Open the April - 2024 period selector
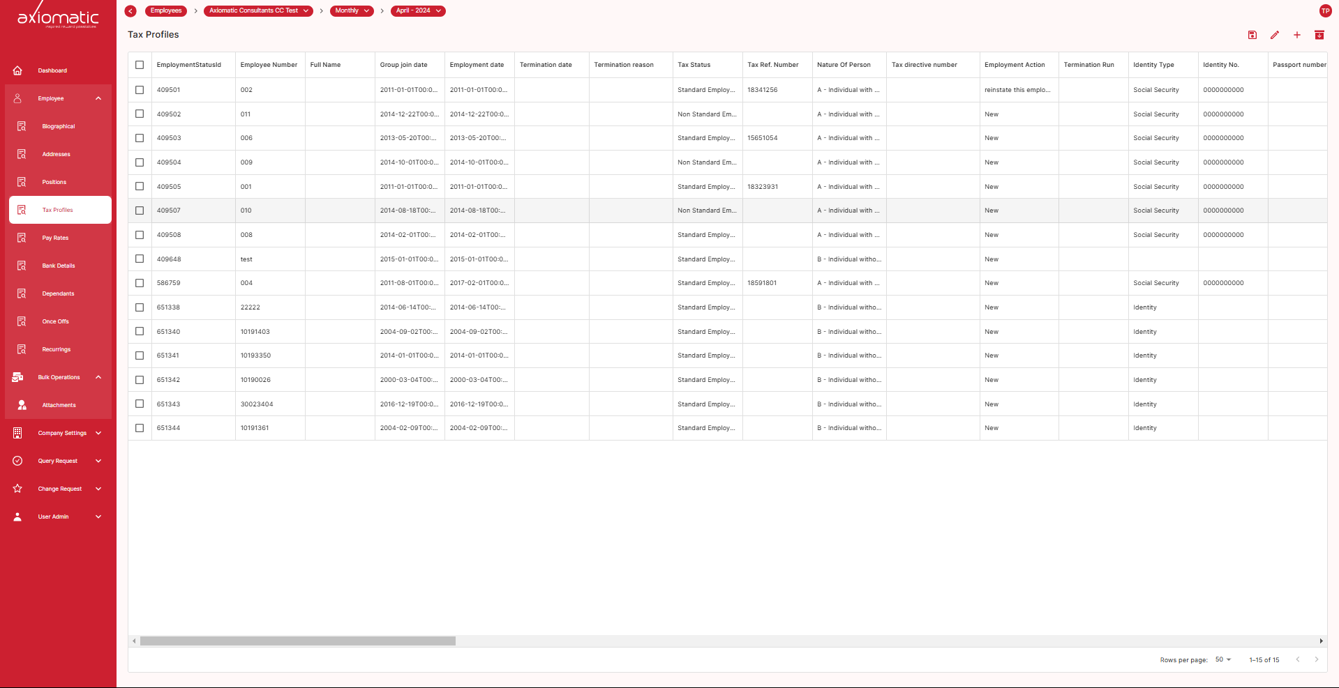 pyautogui.click(x=418, y=10)
